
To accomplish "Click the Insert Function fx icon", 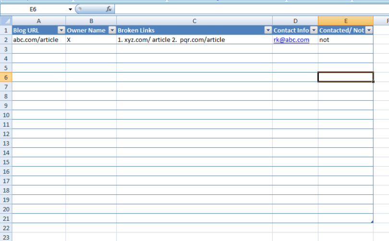I will 109,9.
